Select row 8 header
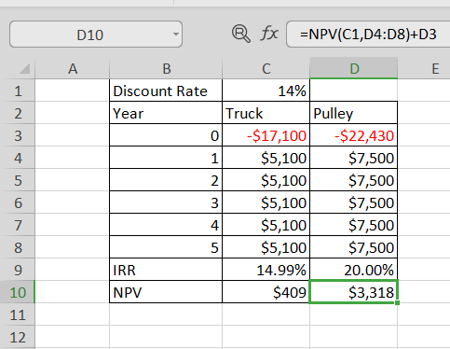Viewport: 450px width, 349px height. [x=18, y=247]
